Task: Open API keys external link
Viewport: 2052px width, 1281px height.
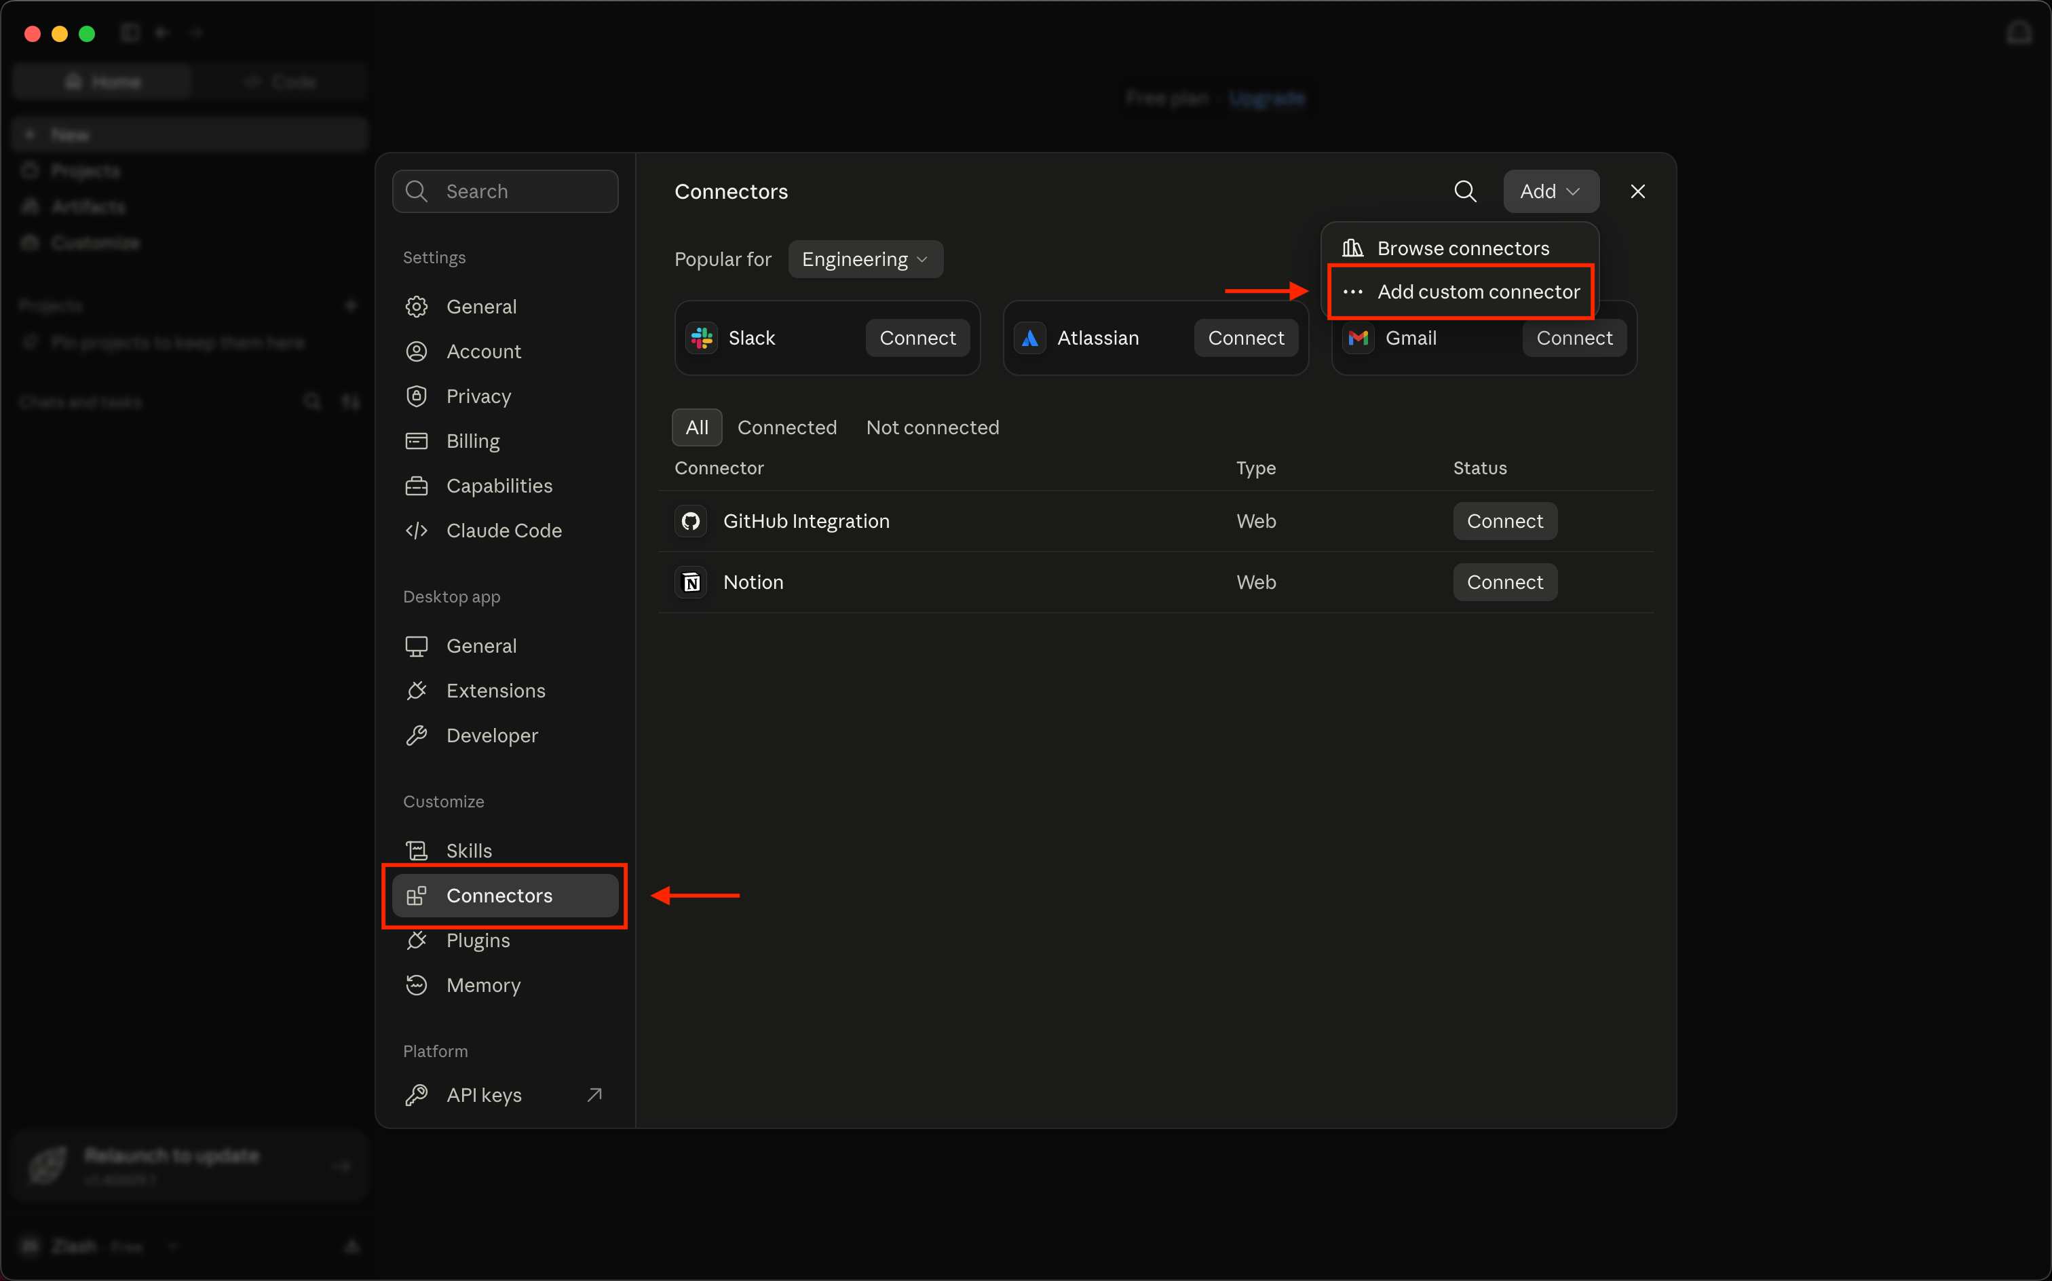Action: pyautogui.click(x=505, y=1096)
